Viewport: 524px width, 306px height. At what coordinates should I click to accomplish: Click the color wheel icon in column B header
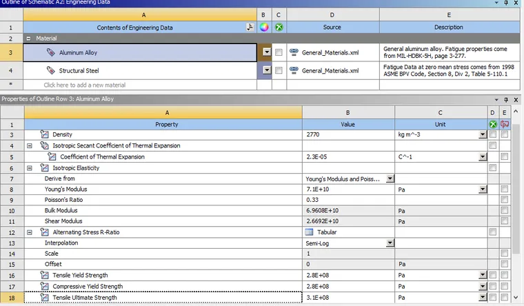(264, 28)
